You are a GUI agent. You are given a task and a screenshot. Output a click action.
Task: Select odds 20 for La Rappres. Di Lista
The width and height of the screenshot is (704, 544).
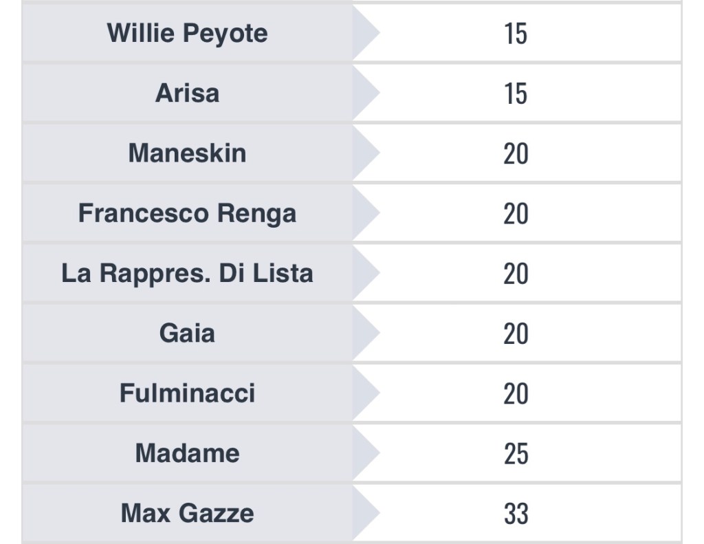(x=516, y=273)
